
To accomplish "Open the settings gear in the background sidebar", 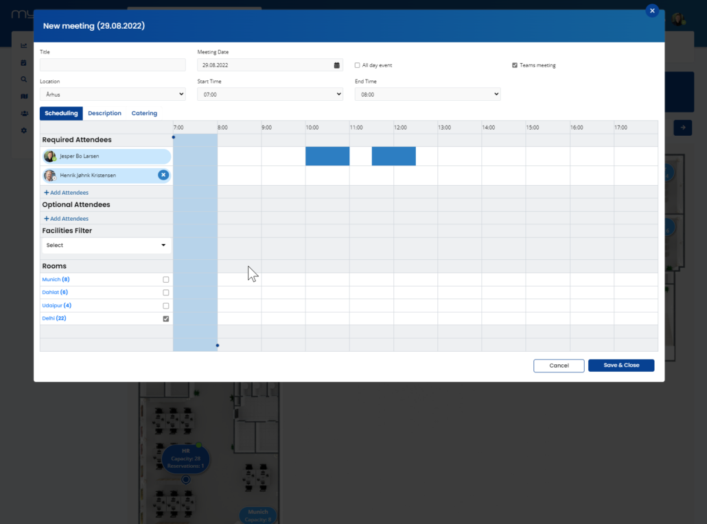I will point(24,131).
